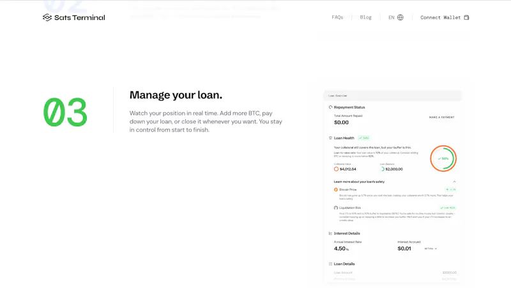Click the 50% loan health ring gauge

[443, 158]
